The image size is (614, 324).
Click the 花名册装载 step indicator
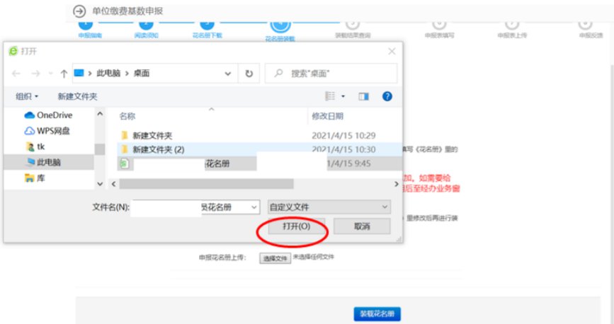[280, 30]
